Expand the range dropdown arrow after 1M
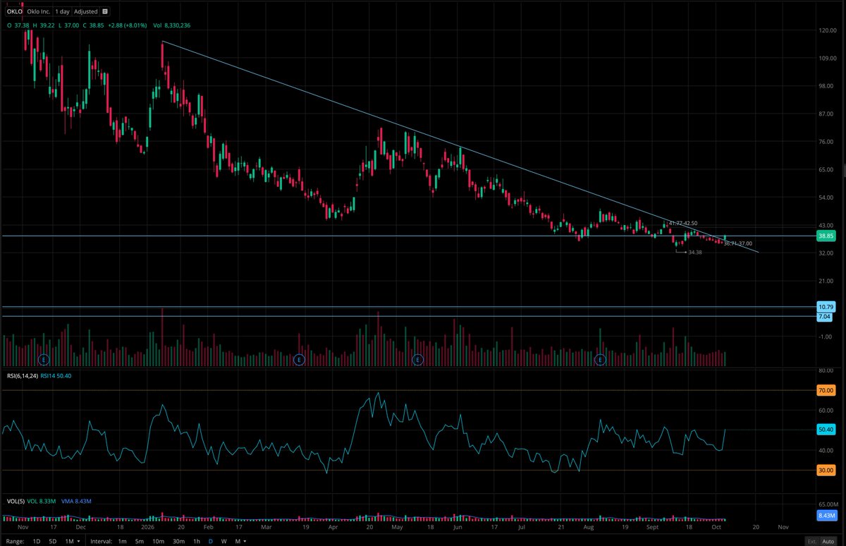This screenshot has width=846, height=546. 78,541
